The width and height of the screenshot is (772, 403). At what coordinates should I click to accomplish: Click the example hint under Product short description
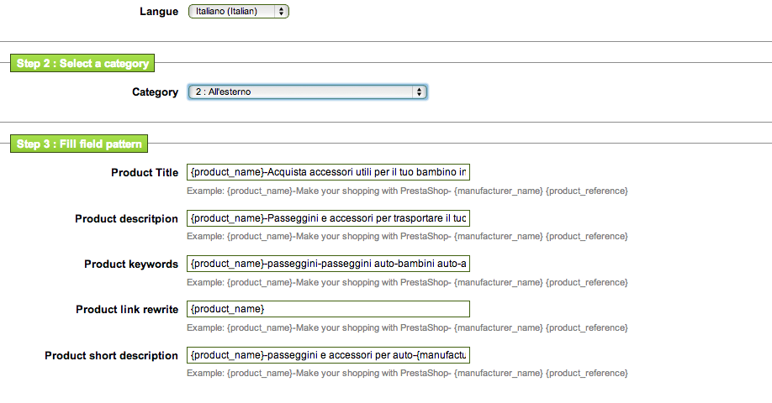[407, 374]
